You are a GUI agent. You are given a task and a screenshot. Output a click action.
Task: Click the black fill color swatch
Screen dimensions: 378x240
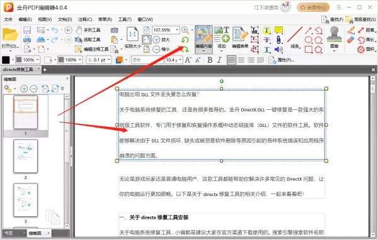tap(6, 60)
